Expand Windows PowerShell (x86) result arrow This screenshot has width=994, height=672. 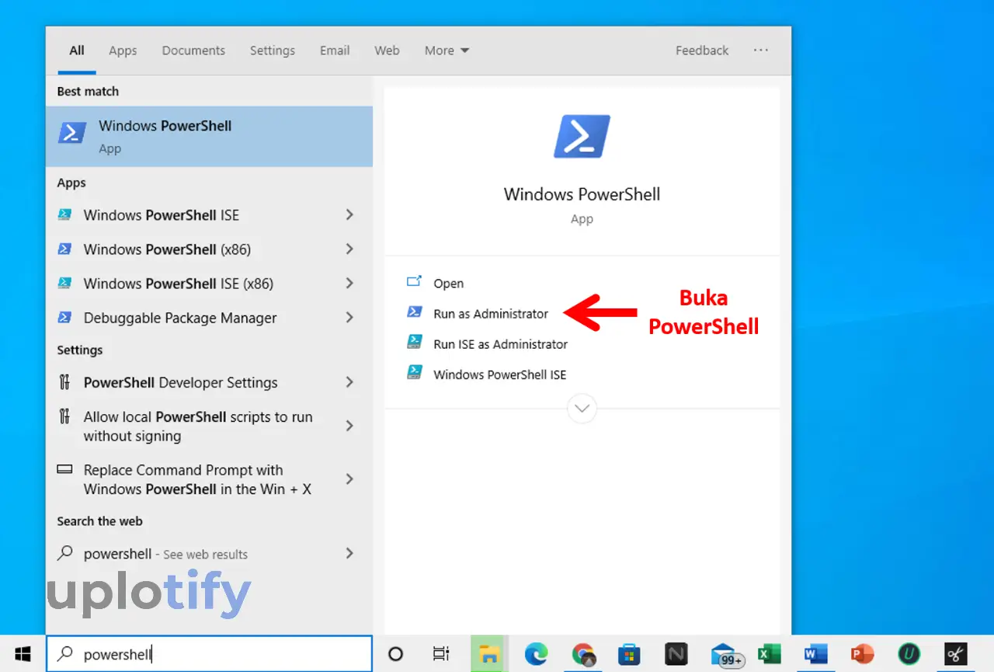point(349,249)
